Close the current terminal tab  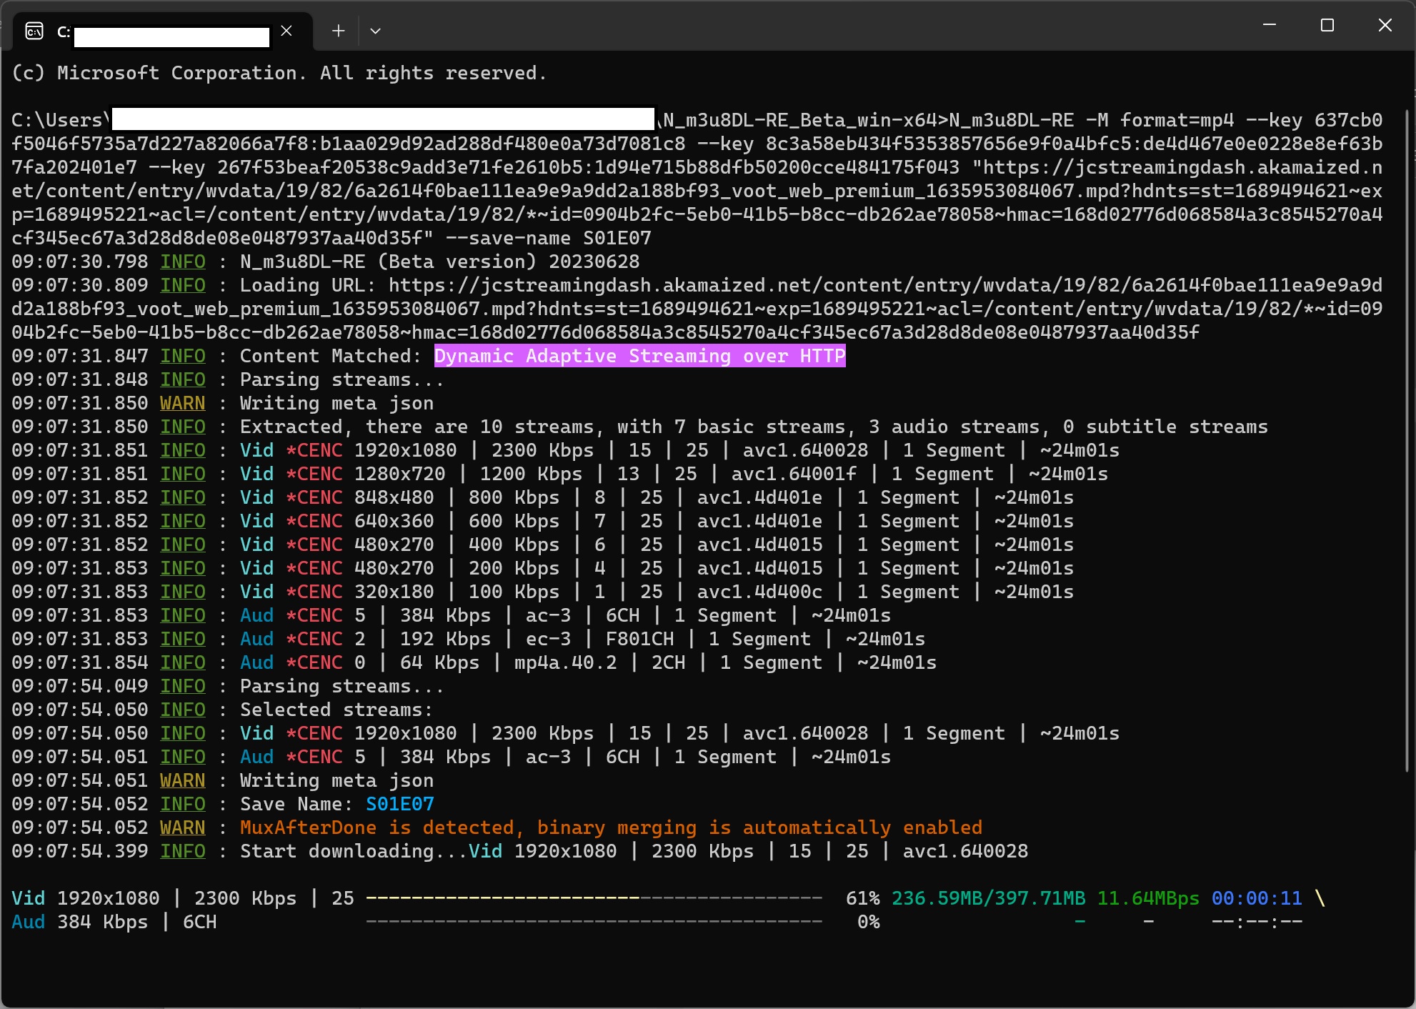[x=286, y=31]
